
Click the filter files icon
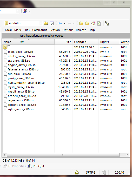(x=52, y=23)
